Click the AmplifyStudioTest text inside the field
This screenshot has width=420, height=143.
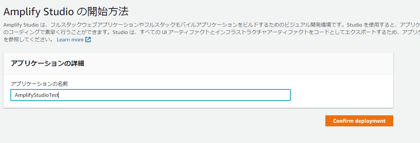[x=36, y=95]
